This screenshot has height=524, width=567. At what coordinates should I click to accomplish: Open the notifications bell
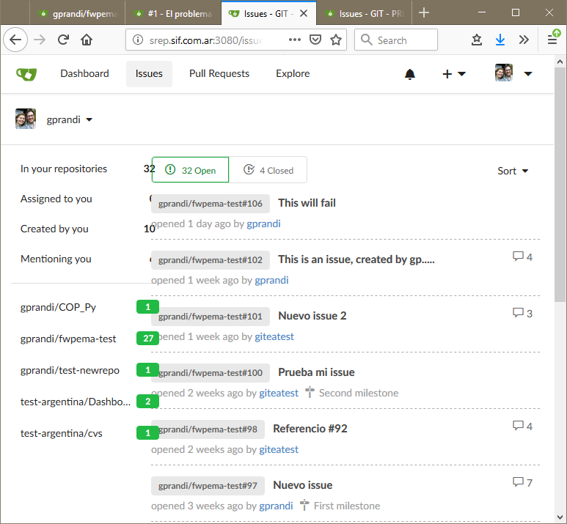tap(410, 74)
